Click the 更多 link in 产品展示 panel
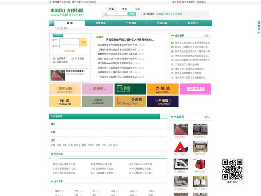Screen dimensions: 261x196 click(x=207, y=117)
